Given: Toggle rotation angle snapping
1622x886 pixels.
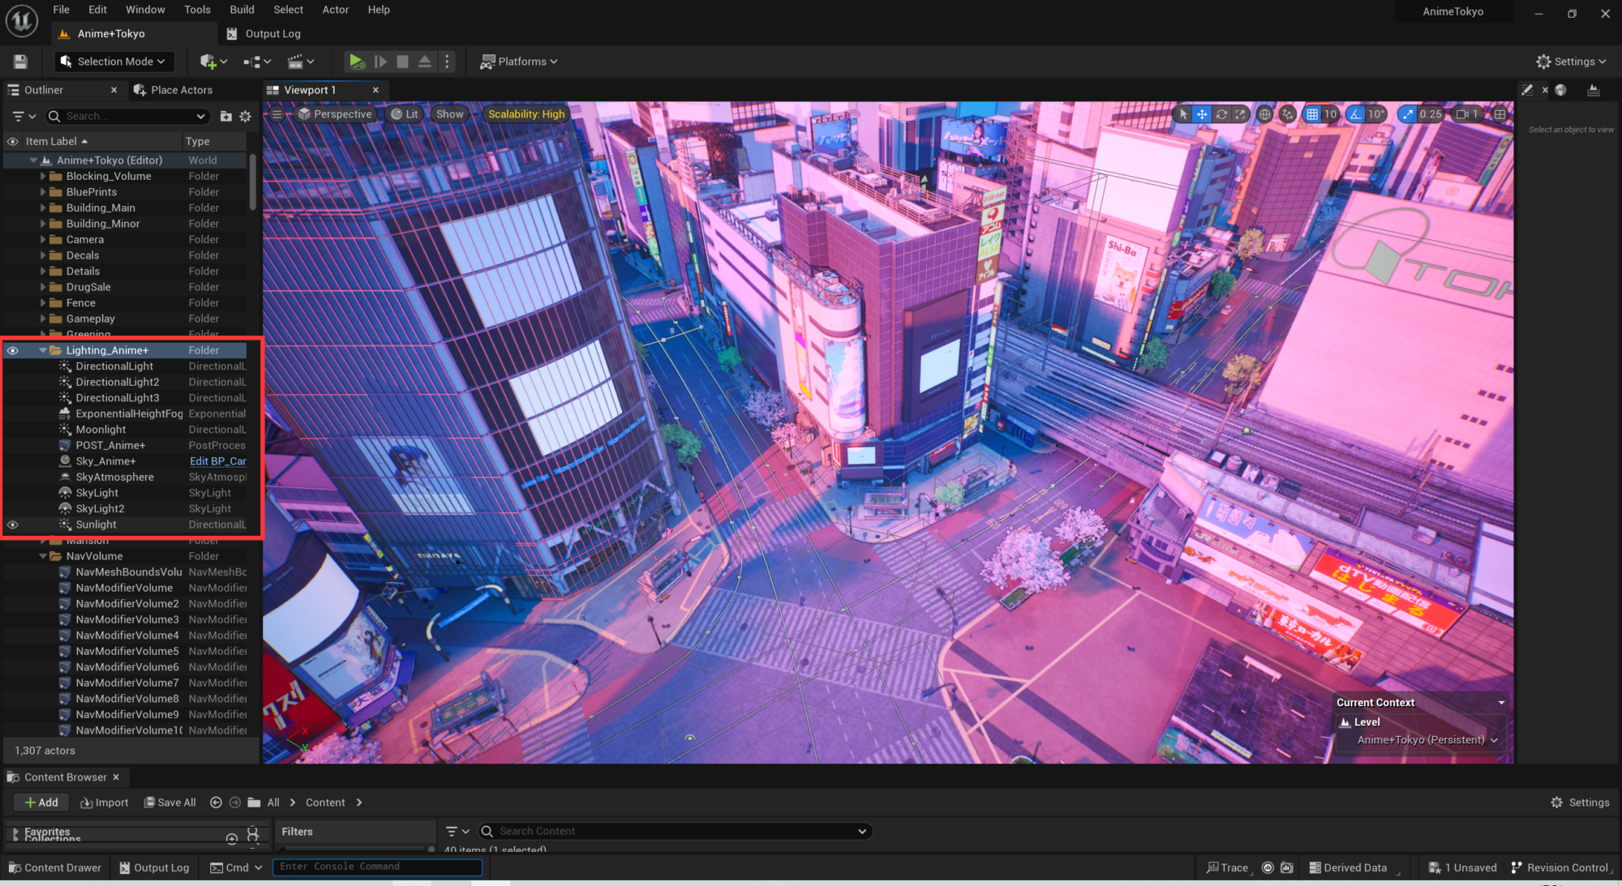Looking at the screenshot, I should [x=1356, y=114].
